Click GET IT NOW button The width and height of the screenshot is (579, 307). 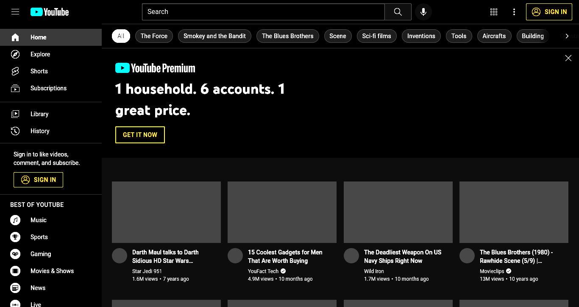click(140, 135)
